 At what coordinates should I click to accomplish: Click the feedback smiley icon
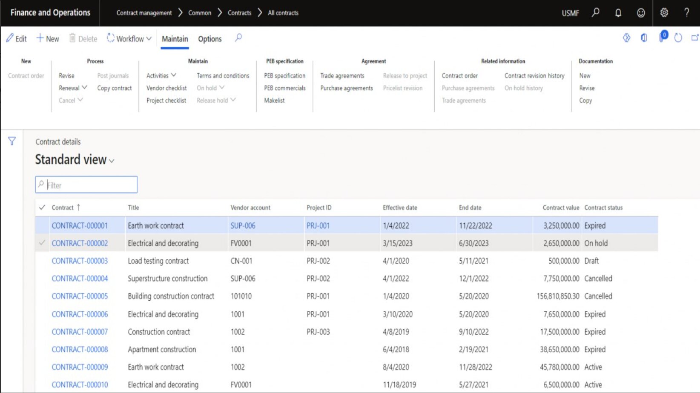[x=641, y=13]
